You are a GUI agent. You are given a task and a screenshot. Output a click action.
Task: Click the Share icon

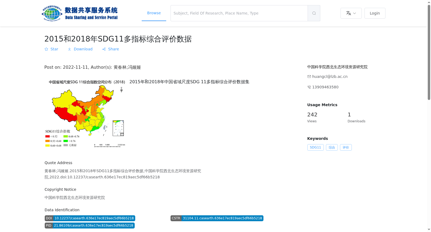pos(104,49)
